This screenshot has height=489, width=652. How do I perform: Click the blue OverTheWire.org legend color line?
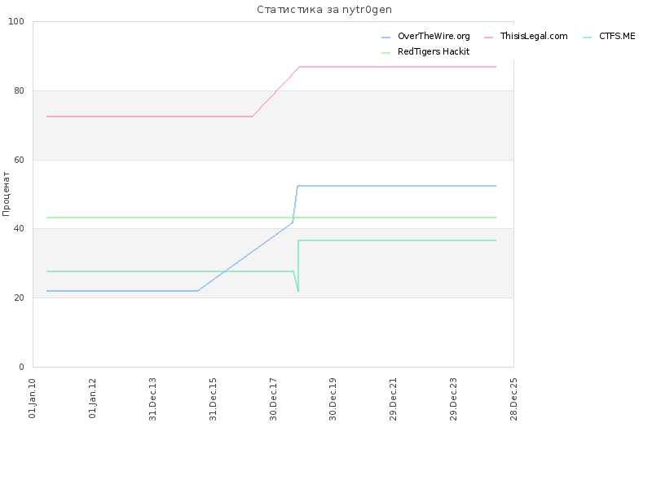tap(385, 37)
